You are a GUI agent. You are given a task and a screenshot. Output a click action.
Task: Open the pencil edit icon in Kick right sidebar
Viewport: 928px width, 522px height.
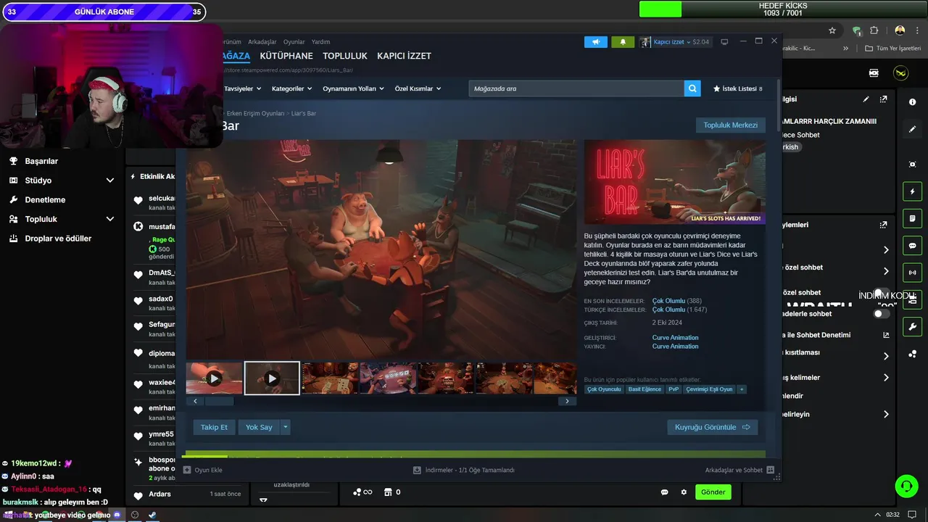[912, 129]
